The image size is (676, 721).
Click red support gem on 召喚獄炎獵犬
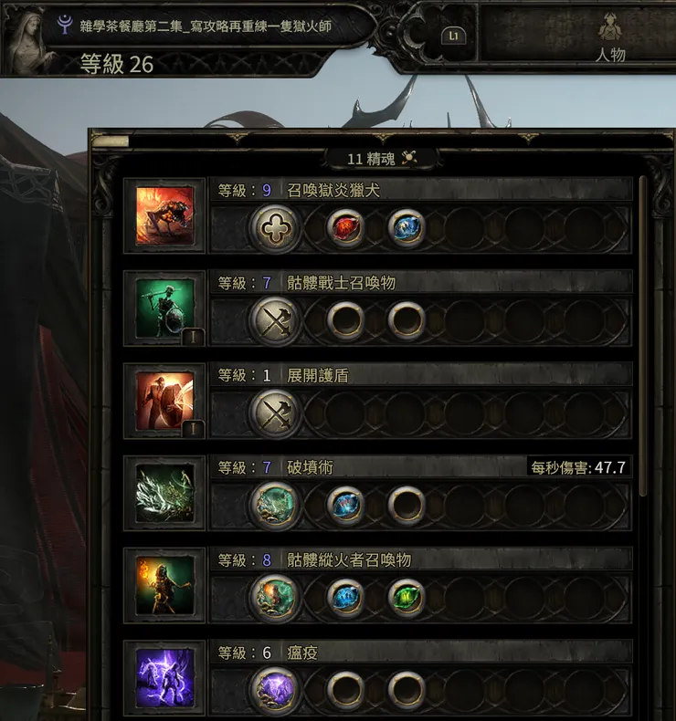pyautogui.click(x=345, y=227)
